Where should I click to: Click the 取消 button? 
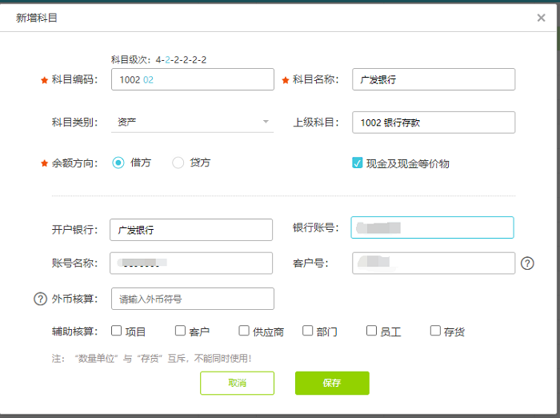point(237,383)
